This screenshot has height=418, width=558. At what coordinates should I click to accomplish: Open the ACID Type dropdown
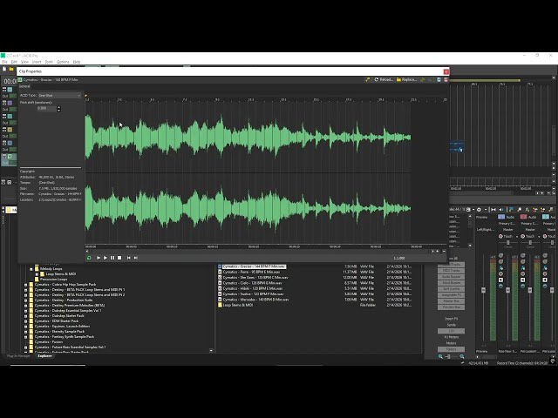coord(59,95)
